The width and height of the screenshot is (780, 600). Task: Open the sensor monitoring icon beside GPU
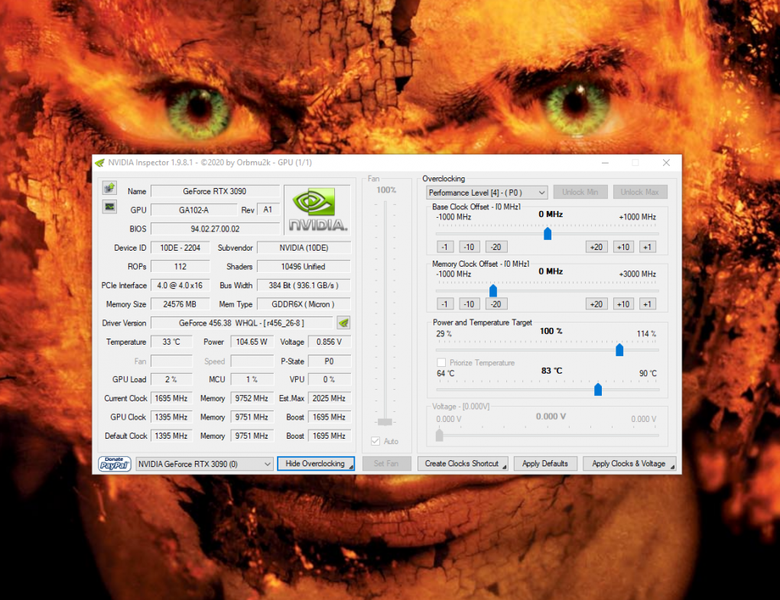pos(109,207)
